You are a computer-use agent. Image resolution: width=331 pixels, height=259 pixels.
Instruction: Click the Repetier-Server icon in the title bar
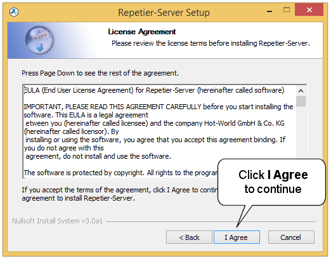coord(14,12)
